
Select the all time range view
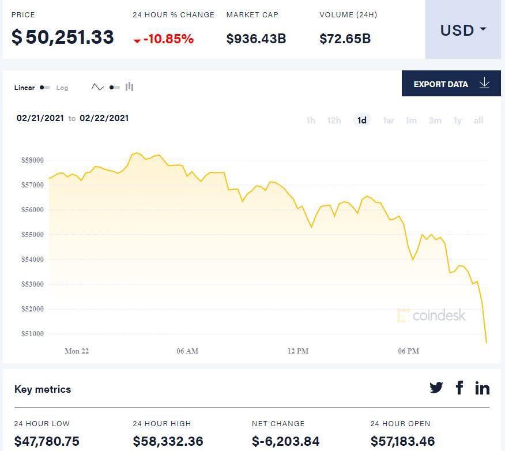coord(478,121)
